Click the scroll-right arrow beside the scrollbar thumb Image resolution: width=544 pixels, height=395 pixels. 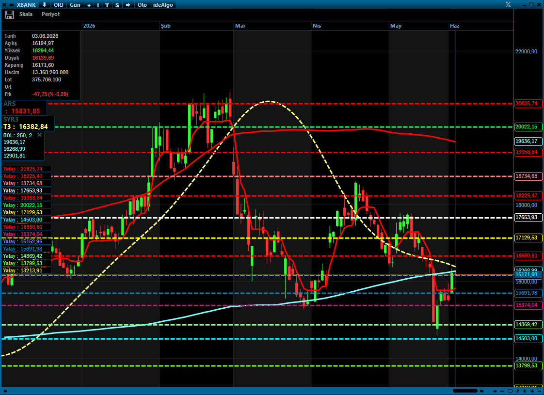tap(482, 391)
